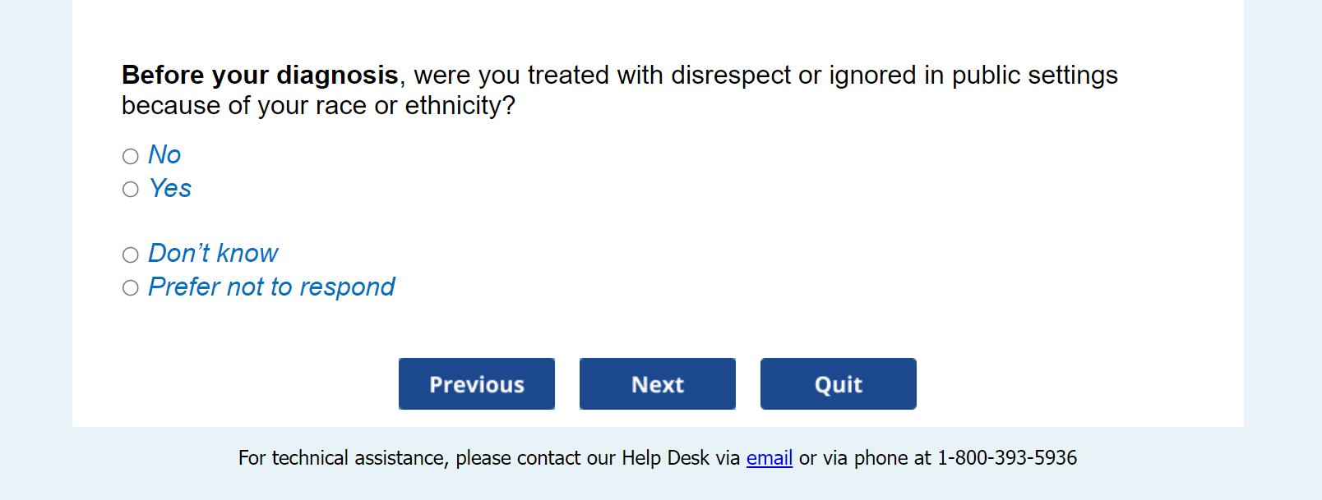The width and height of the screenshot is (1322, 500).
Task: Click the "Don't know" answer label text
Action: point(213,253)
